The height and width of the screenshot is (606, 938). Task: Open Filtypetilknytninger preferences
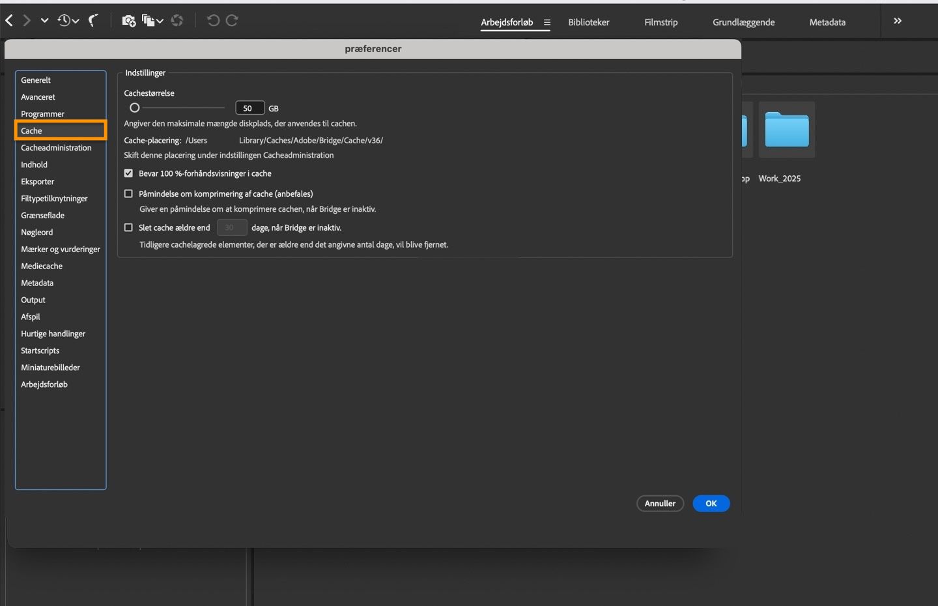tap(61, 199)
